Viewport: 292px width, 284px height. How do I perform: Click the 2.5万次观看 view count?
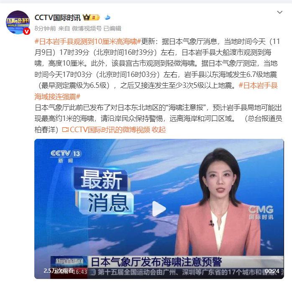[x=59, y=270]
